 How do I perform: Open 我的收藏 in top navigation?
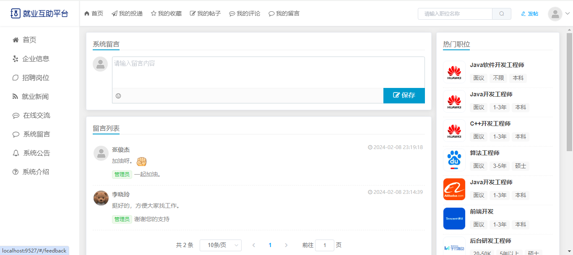[x=166, y=13]
